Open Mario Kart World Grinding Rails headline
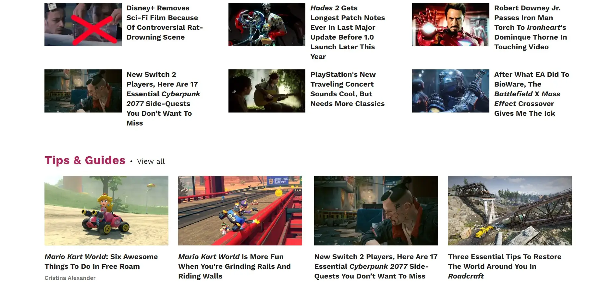 point(234,267)
